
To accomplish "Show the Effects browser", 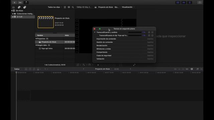I will [198, 69].
